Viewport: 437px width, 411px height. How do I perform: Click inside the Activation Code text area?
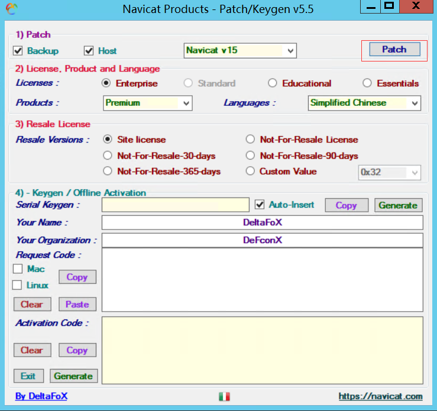coord(263,351)
